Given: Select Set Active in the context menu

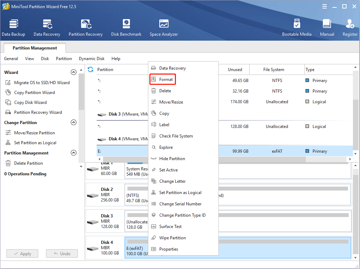Looking at the screenshot, I should [x=183, y=170].
